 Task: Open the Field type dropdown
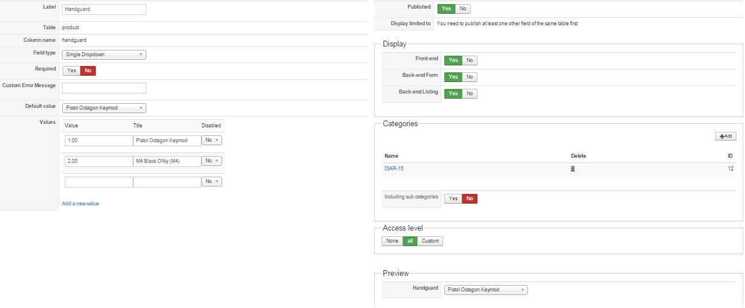click(104, 55)
